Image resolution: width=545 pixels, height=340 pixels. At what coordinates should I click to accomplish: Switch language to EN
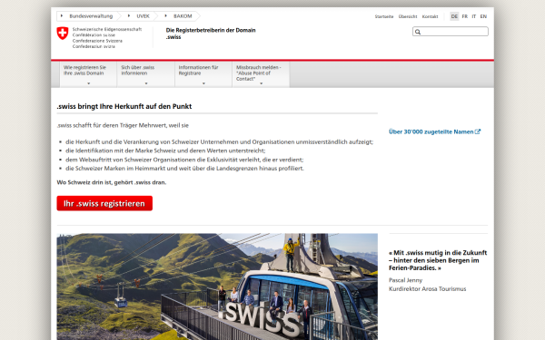pyautogui.click(x=483, y=16)
